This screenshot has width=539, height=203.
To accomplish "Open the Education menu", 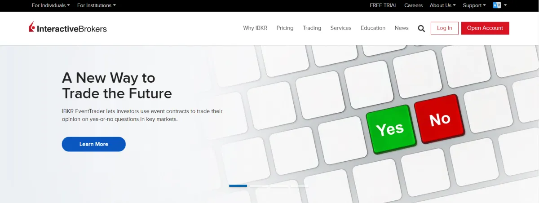I will [x=373, y=28].
